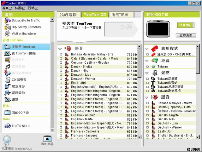Click the Subscribe to Traffic icon
The height and width of the screenshot is (152, 202).
(x=8, y=20)
